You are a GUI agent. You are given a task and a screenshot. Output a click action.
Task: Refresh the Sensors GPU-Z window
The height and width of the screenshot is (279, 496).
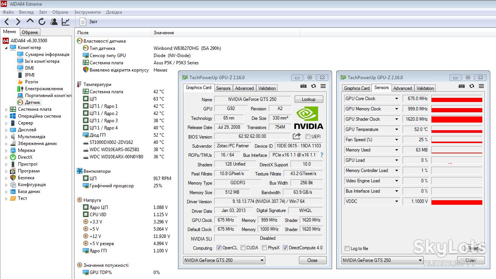coord(472,86)
